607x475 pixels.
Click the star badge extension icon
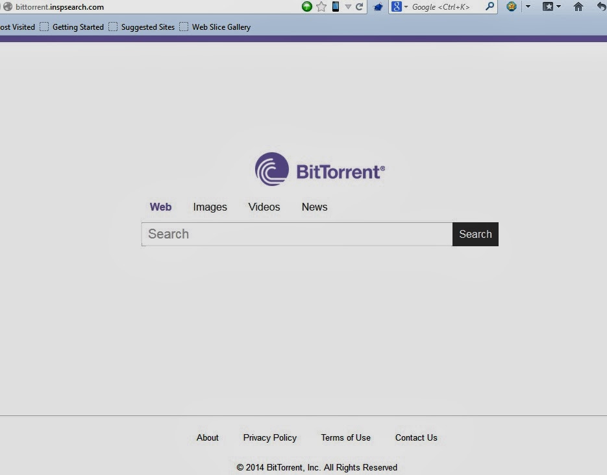click(x=512, y=6)
